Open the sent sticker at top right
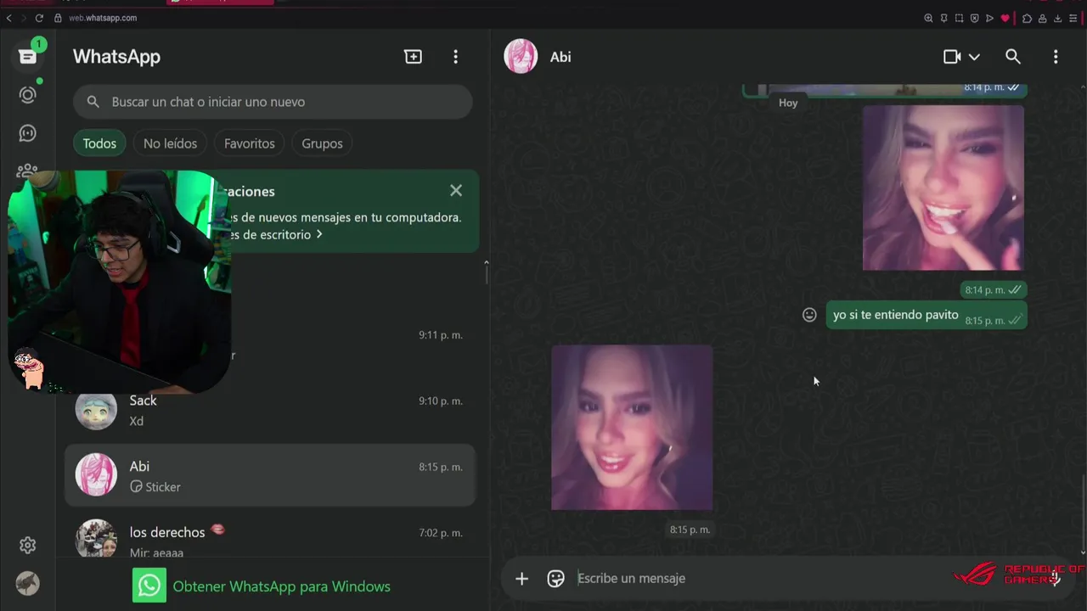Screen dimensions: 1087x611 pos(943,188)
